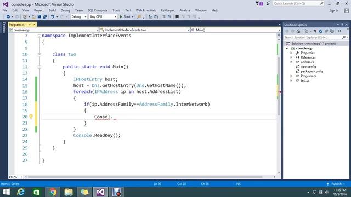Toggle pin on the Program.cs tab
351x197 pixels.
30,25
